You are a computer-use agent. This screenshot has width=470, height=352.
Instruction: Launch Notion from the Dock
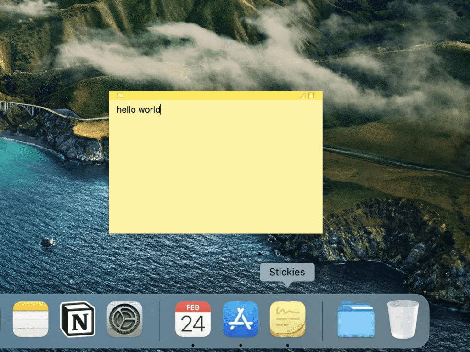coord(78,319)
